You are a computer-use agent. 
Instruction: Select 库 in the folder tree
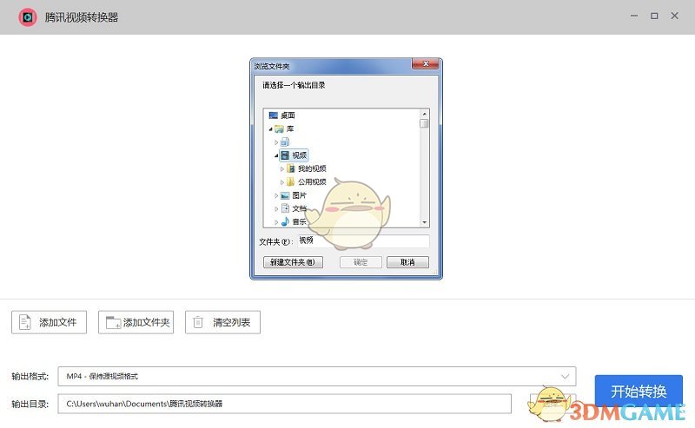click(x=290, y=129)
